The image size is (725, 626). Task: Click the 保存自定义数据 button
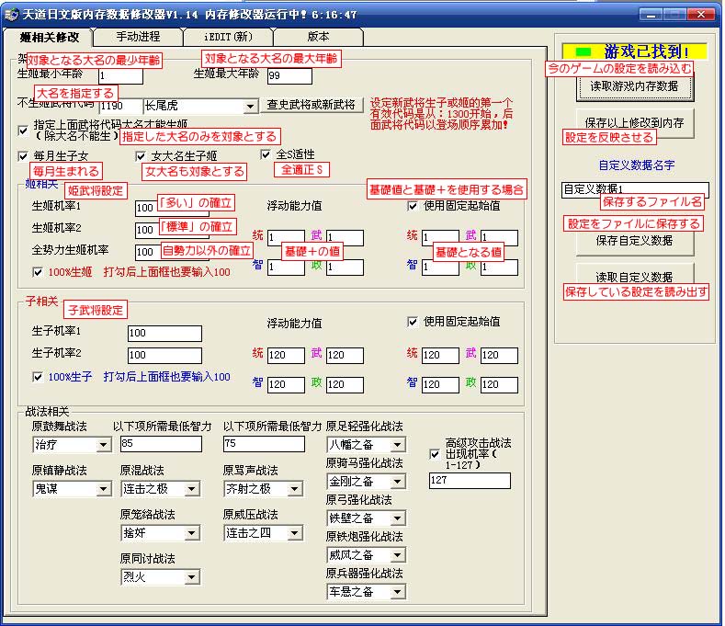634,241
